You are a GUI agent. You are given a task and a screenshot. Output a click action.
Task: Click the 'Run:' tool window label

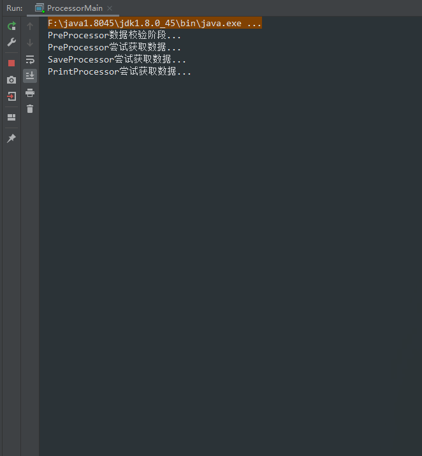tap(15, 8)
